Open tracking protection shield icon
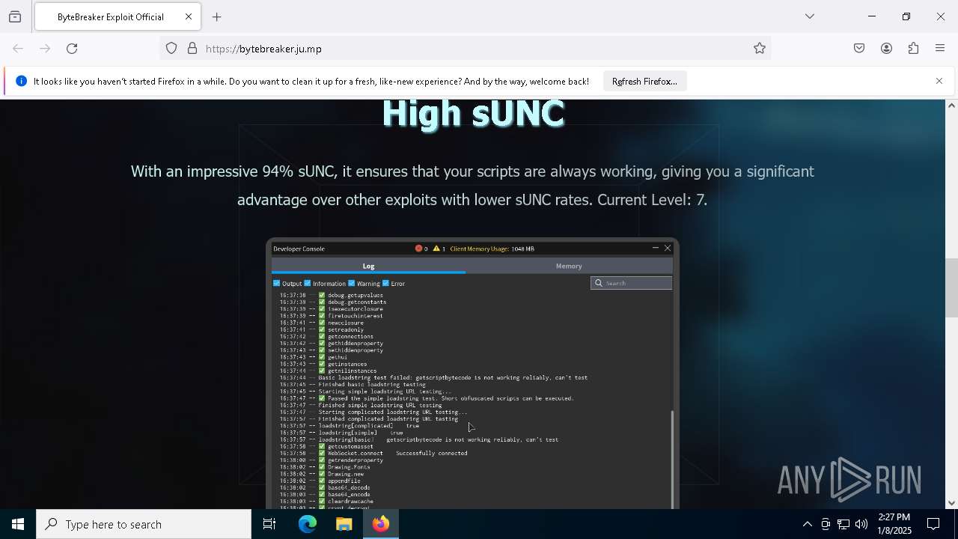Screen dimensions: 958x539 click(x=171, y=49)
